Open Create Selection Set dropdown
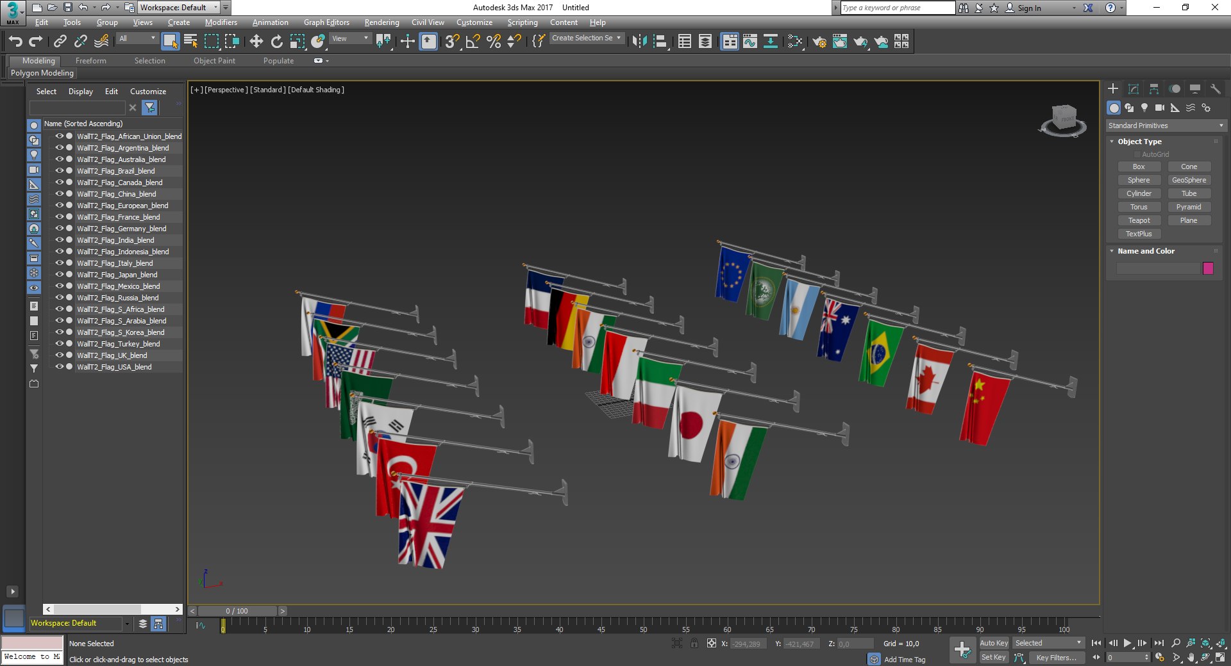This screenshot has width=1231, height=666. (x=587, y=38)
